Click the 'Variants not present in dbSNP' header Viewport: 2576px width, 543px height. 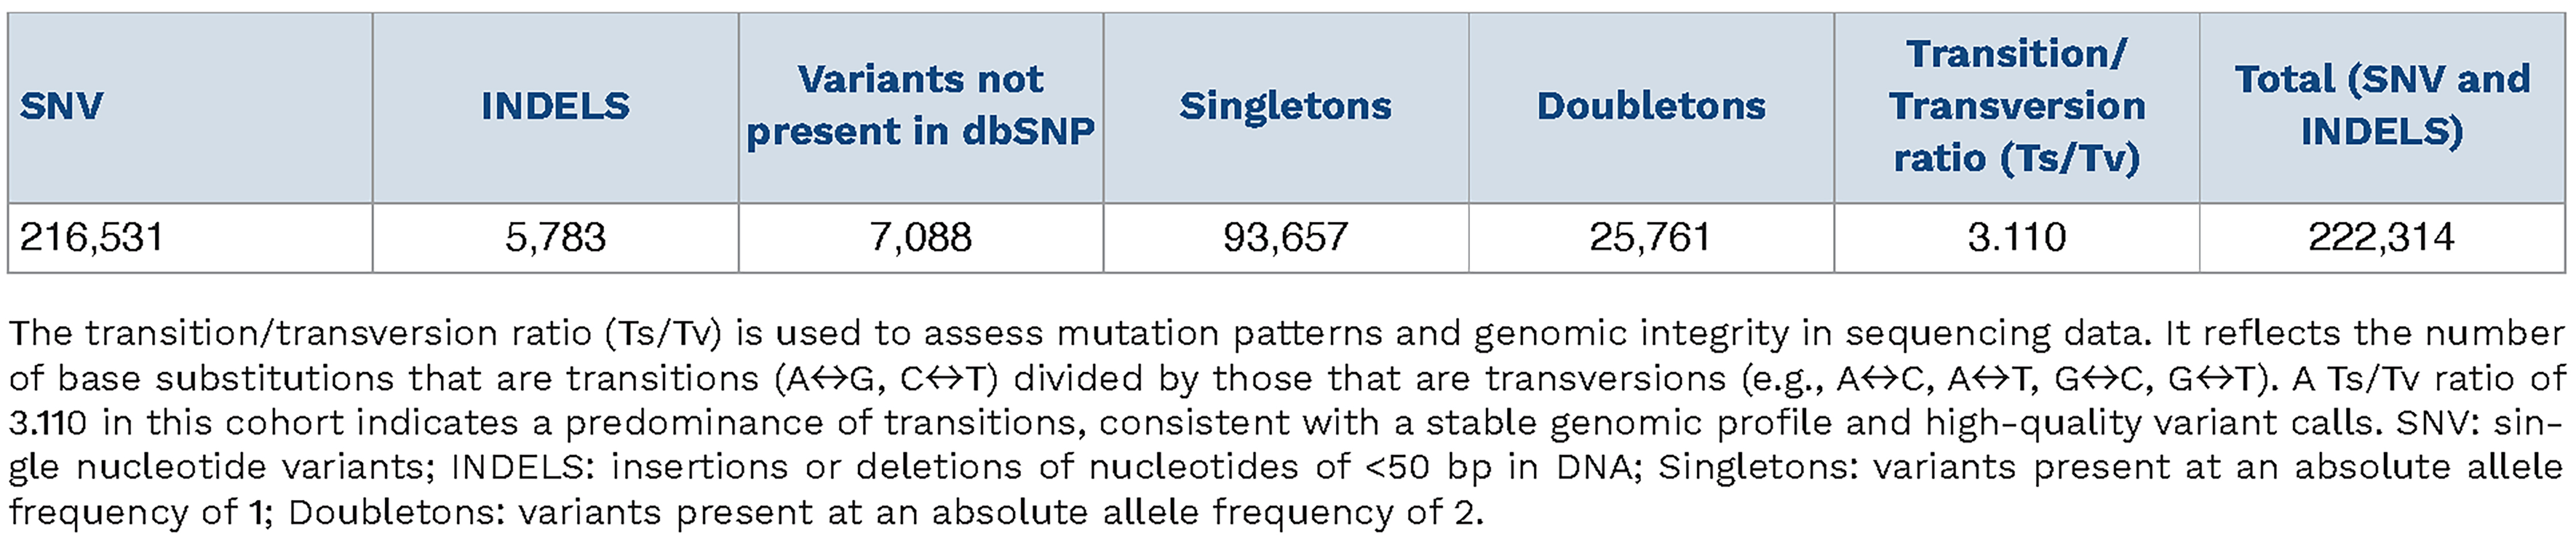click(x=920, y=106)
